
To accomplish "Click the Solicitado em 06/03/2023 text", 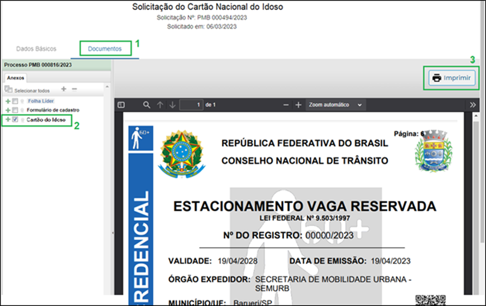I will click(202, 27).
